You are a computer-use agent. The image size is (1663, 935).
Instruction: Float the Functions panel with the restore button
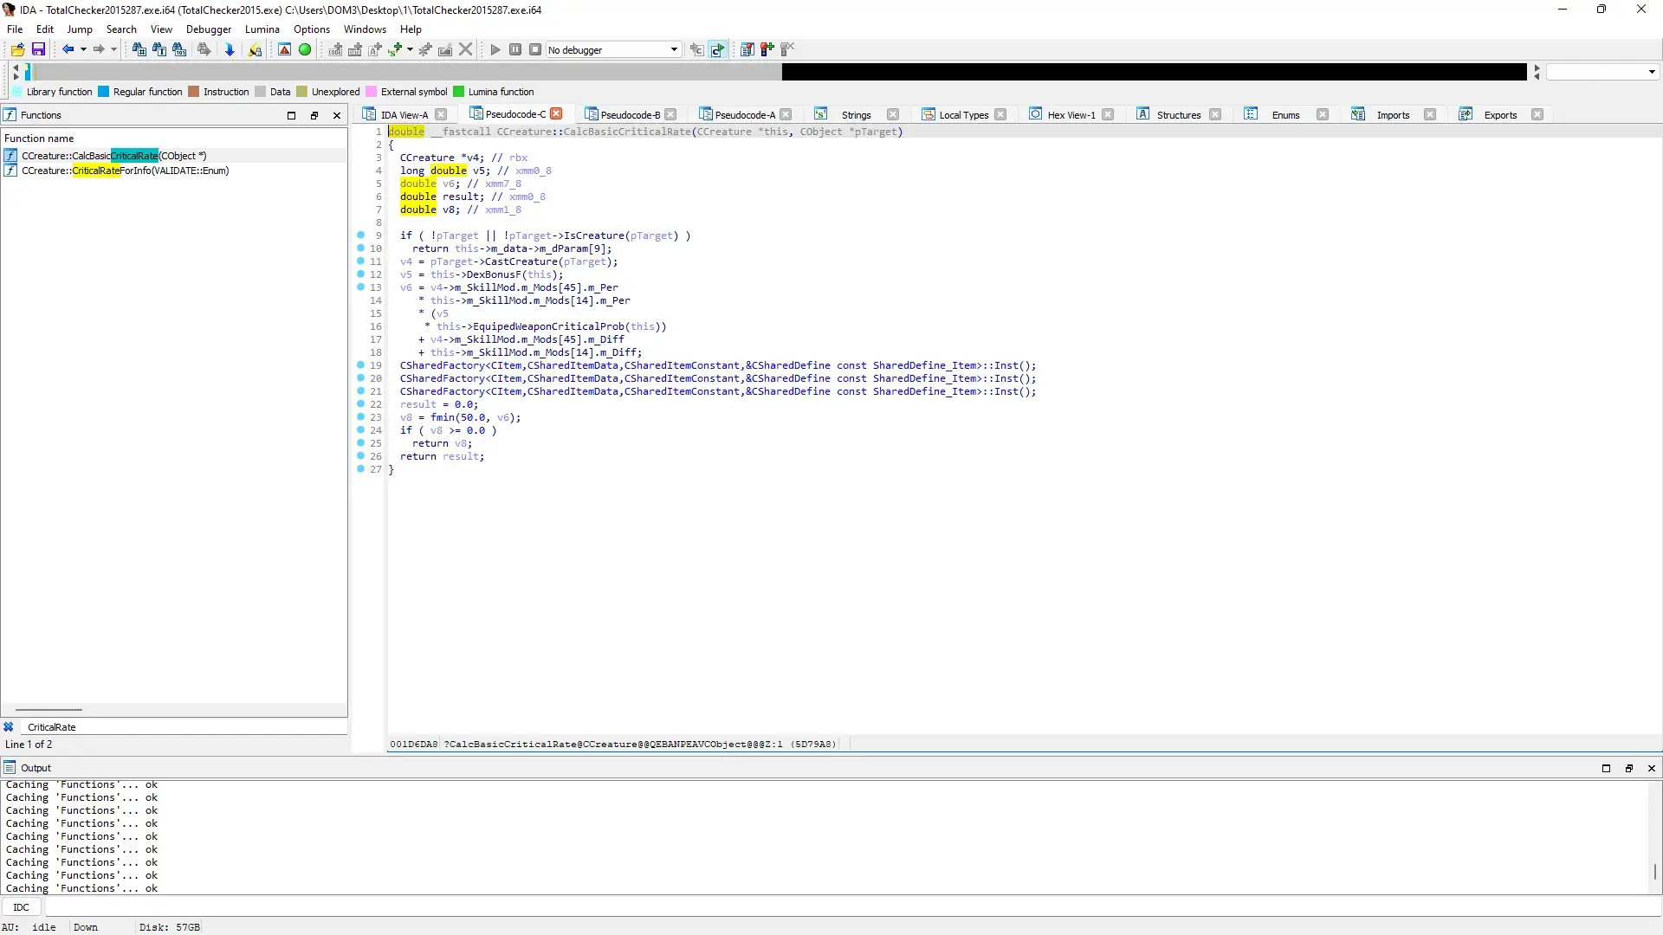pyautogui.click(x=314, y=115)
